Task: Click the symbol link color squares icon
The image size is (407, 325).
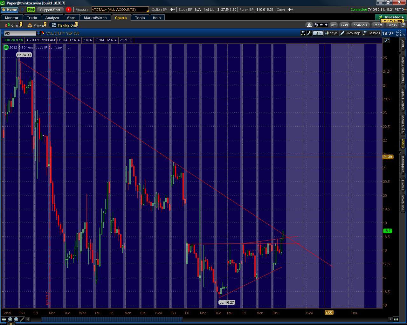Action: [43, 33]
